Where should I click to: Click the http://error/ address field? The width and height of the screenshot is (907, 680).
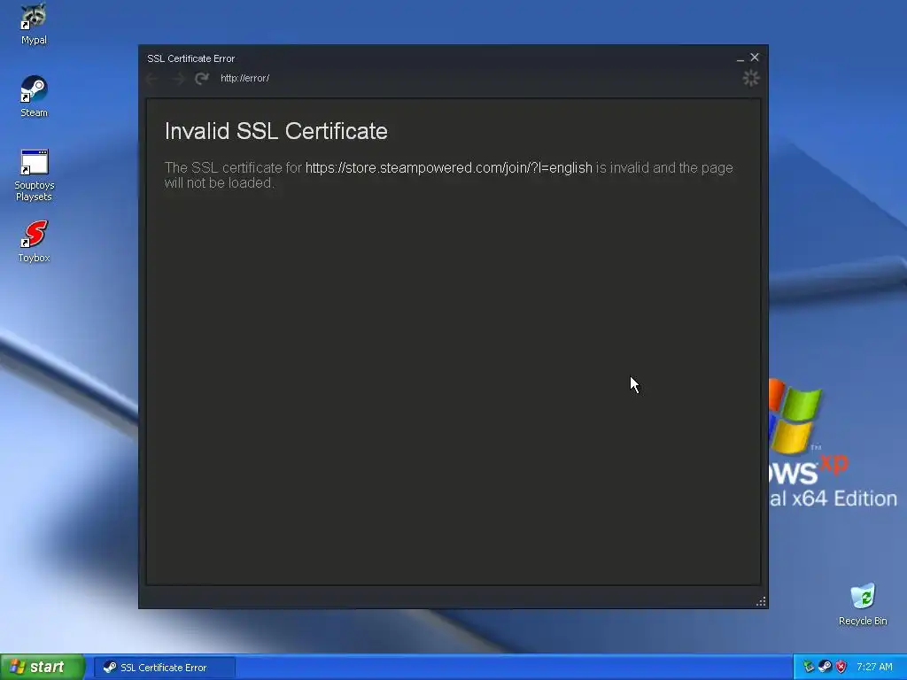tap(244, 78)
